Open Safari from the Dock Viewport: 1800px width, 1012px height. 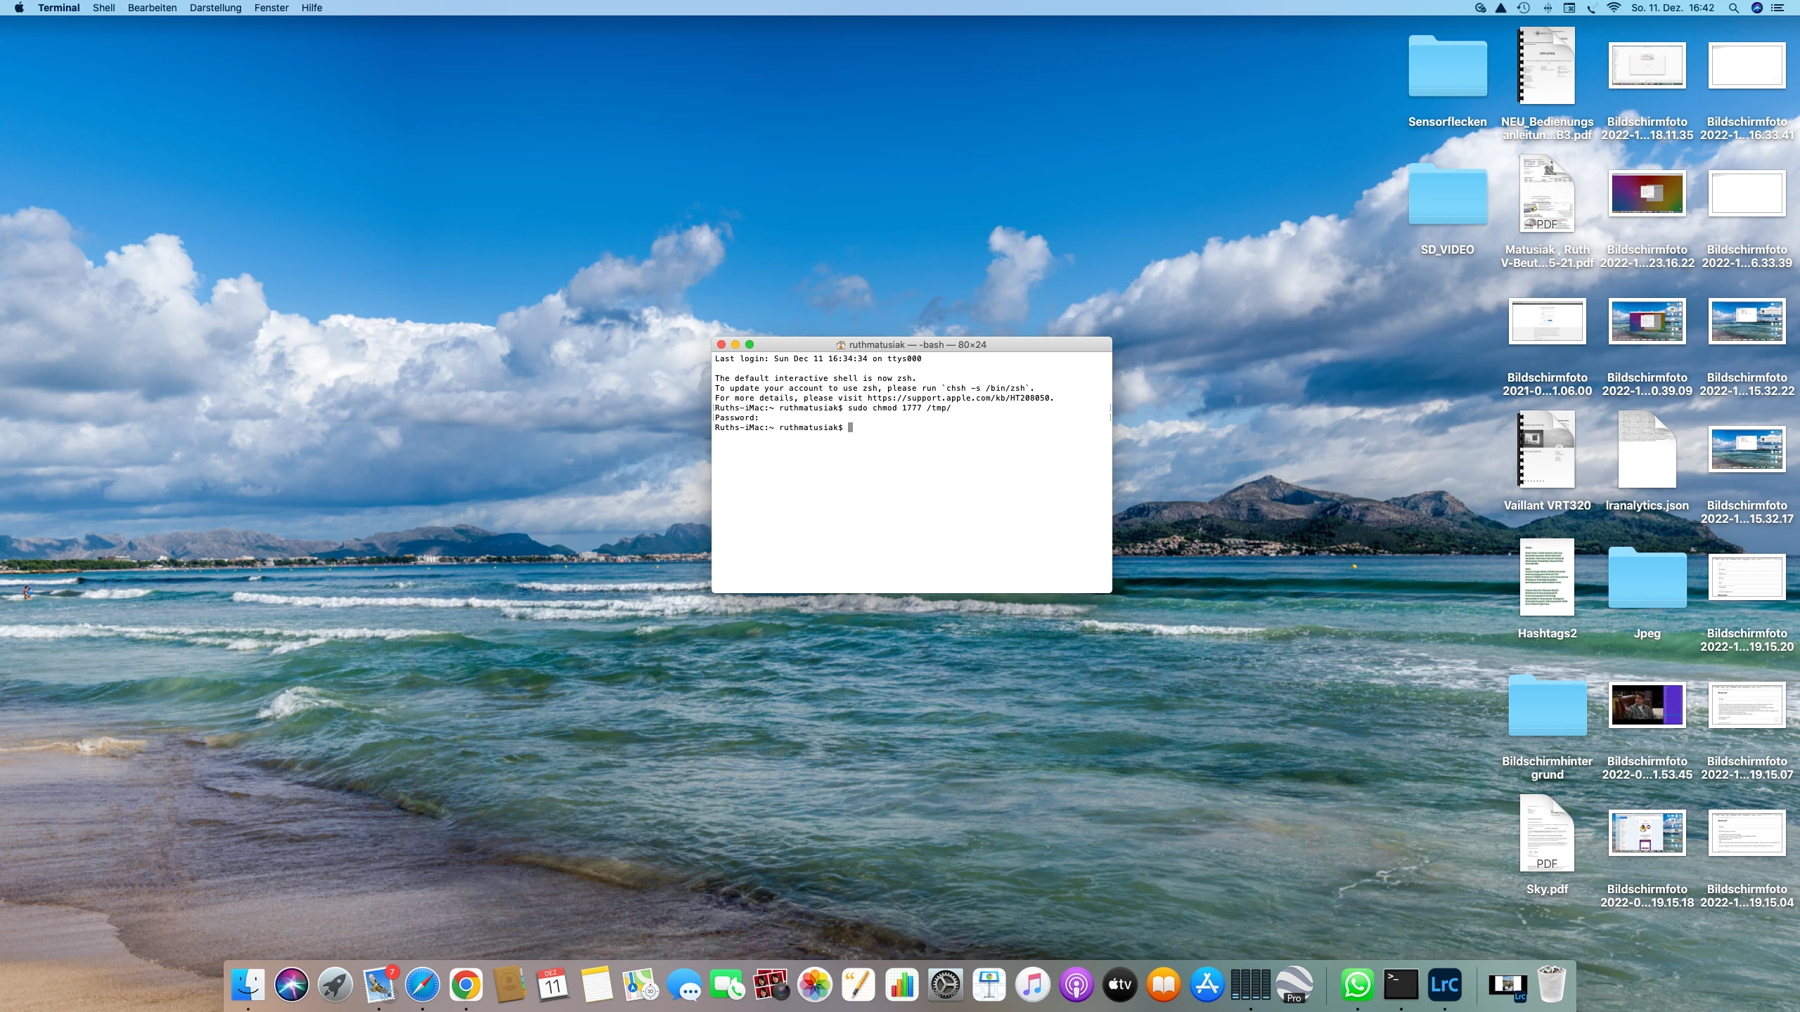click(x=422, y=985)
